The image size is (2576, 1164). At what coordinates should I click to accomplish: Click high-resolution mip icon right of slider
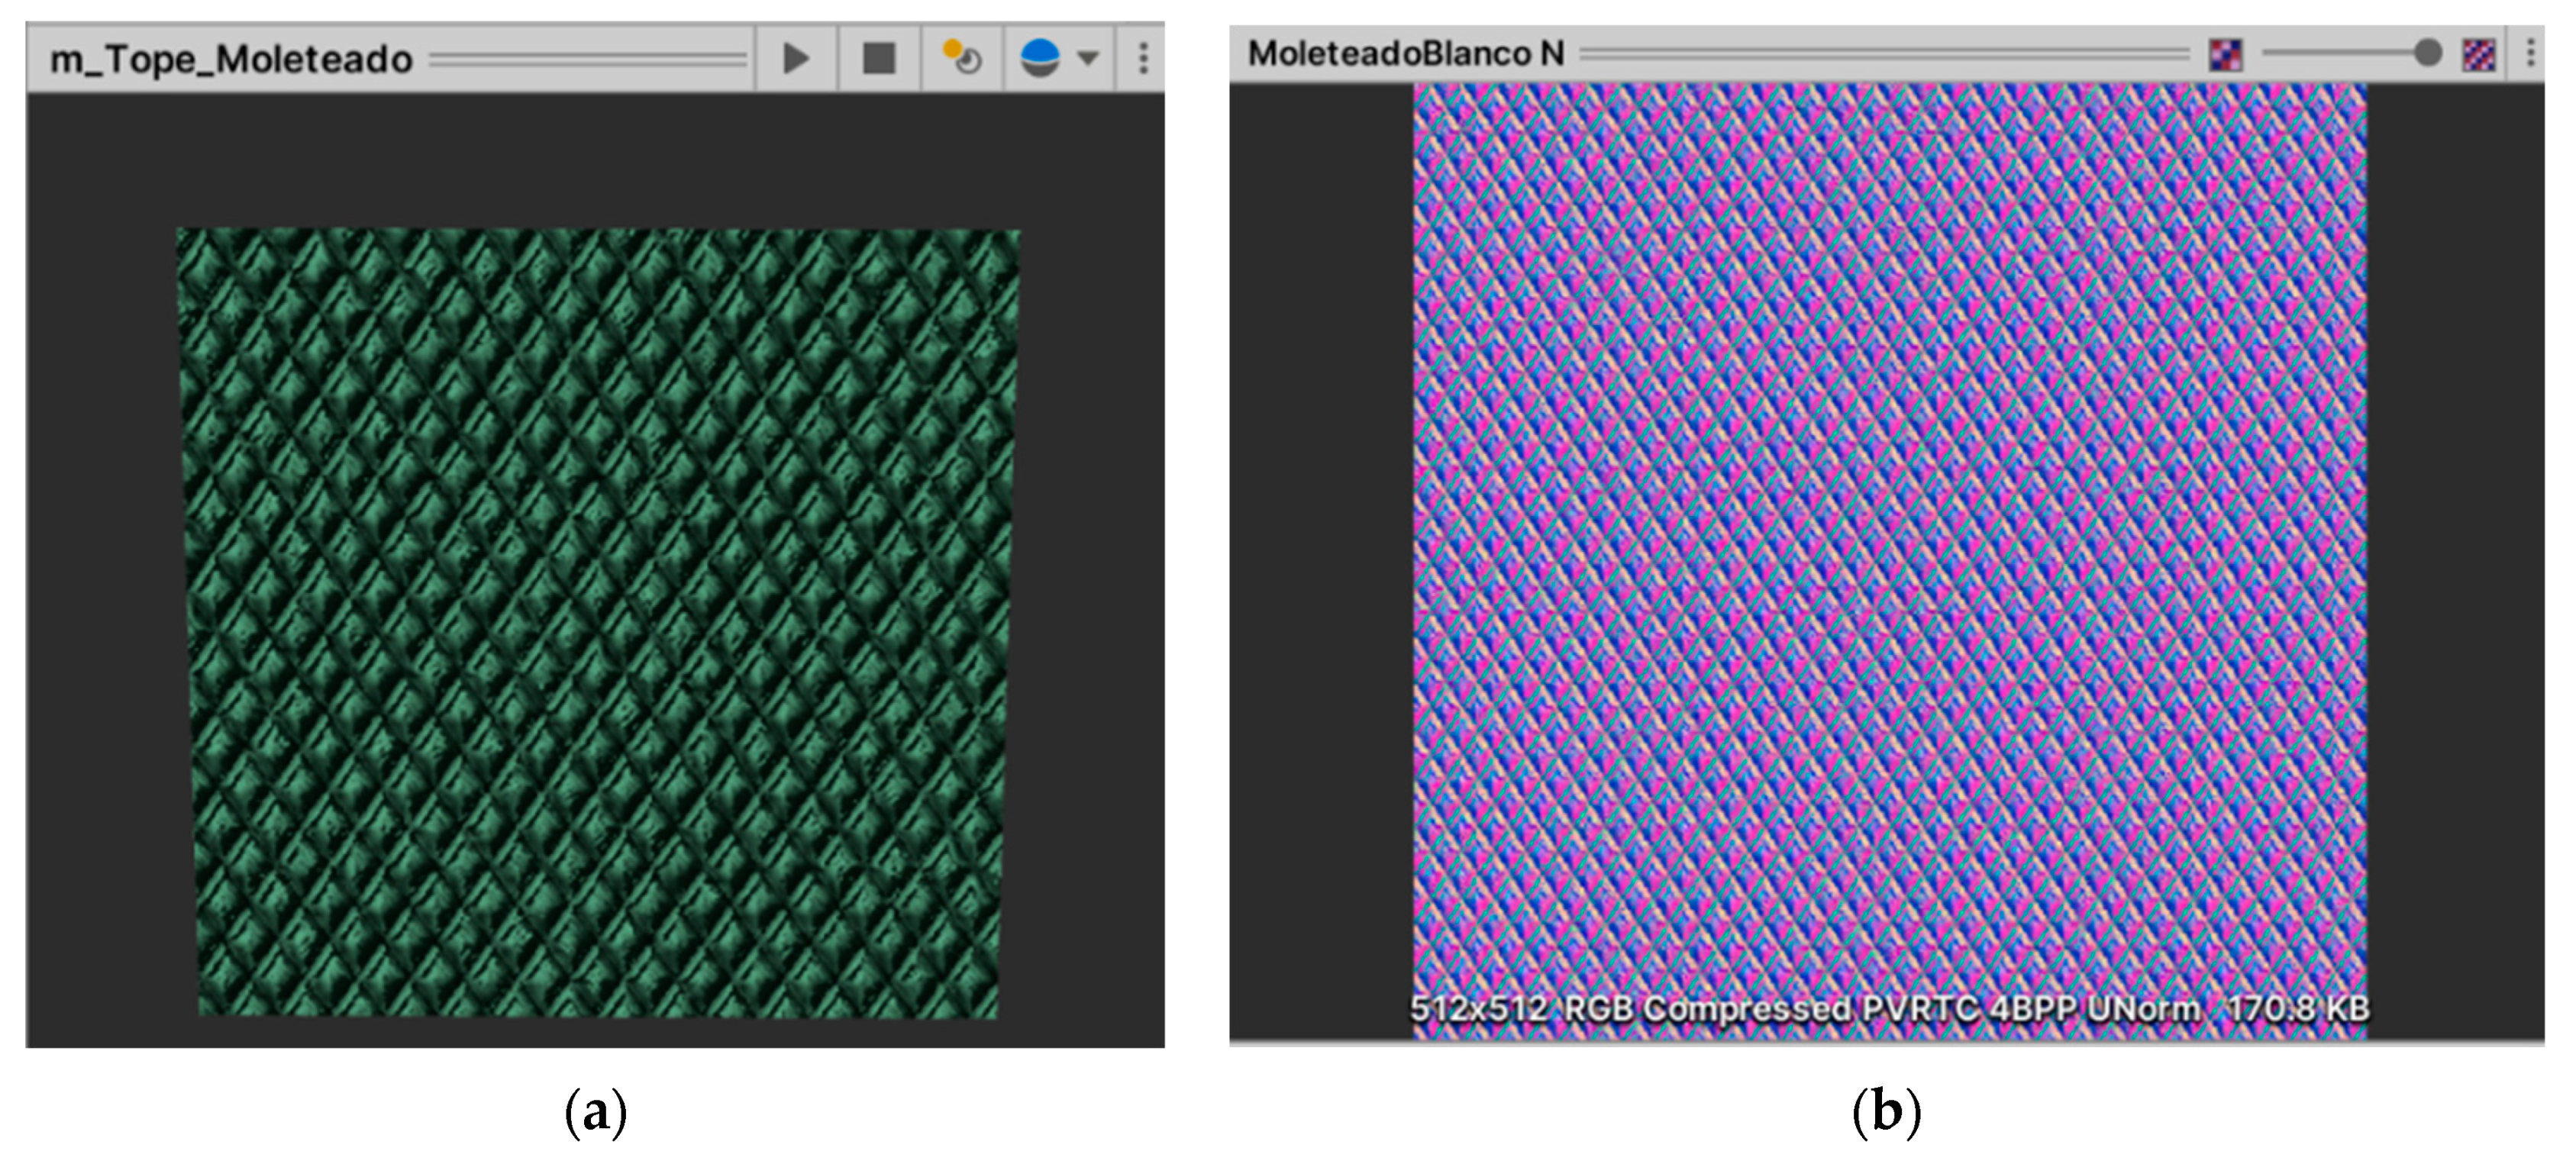tap(2478, 54)
